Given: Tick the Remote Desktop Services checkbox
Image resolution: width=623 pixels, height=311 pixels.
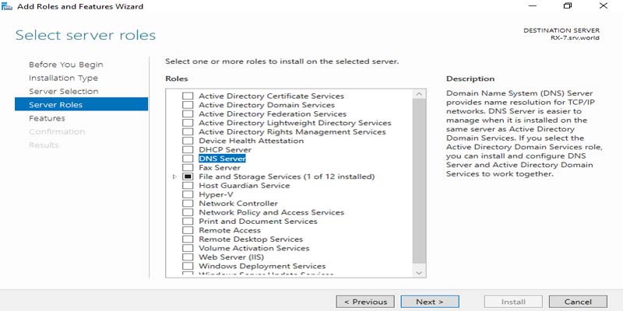Looking at the screenshot, I should (188, 239).
